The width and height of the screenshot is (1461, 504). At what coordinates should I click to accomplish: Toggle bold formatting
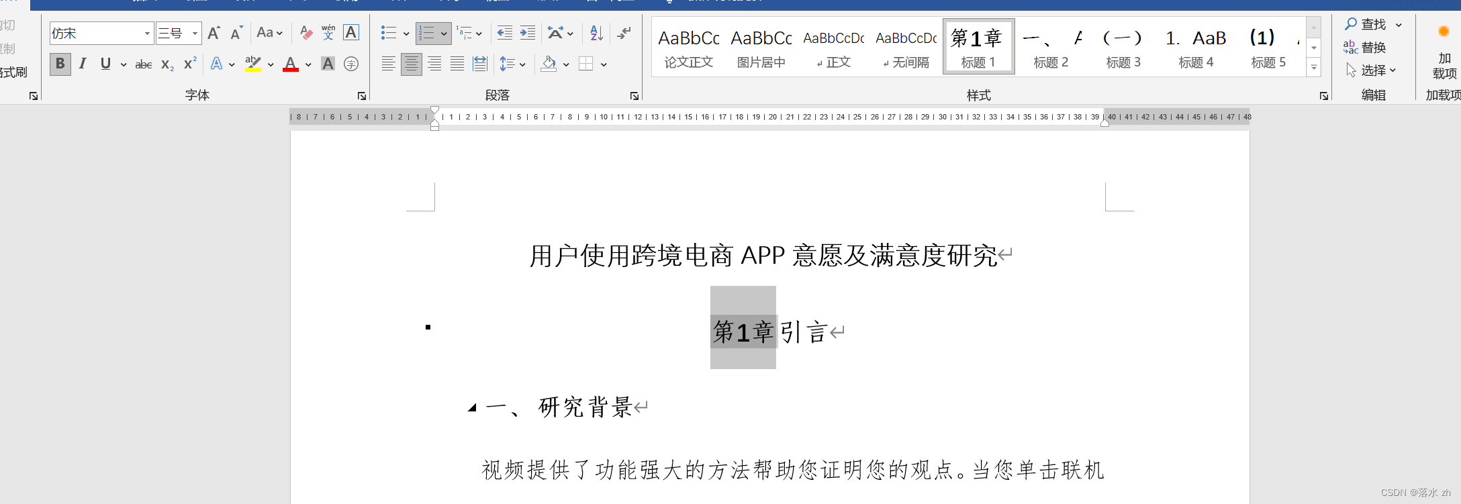coord(60,64)
